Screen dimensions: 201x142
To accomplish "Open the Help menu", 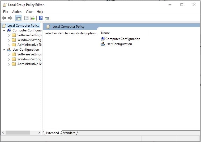I will [x=40, y=12].
